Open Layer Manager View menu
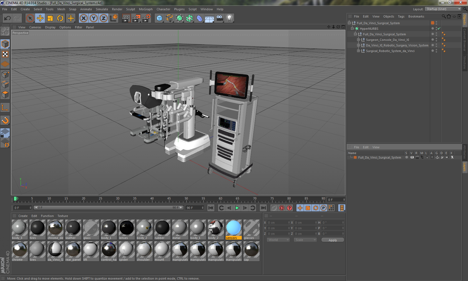This screenshot has width=468, height=281. (x=376, y=147)
